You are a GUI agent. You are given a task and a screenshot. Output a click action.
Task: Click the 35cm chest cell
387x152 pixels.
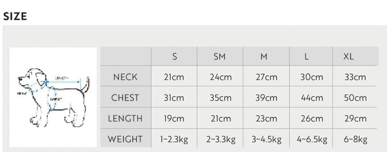(220, 98)
